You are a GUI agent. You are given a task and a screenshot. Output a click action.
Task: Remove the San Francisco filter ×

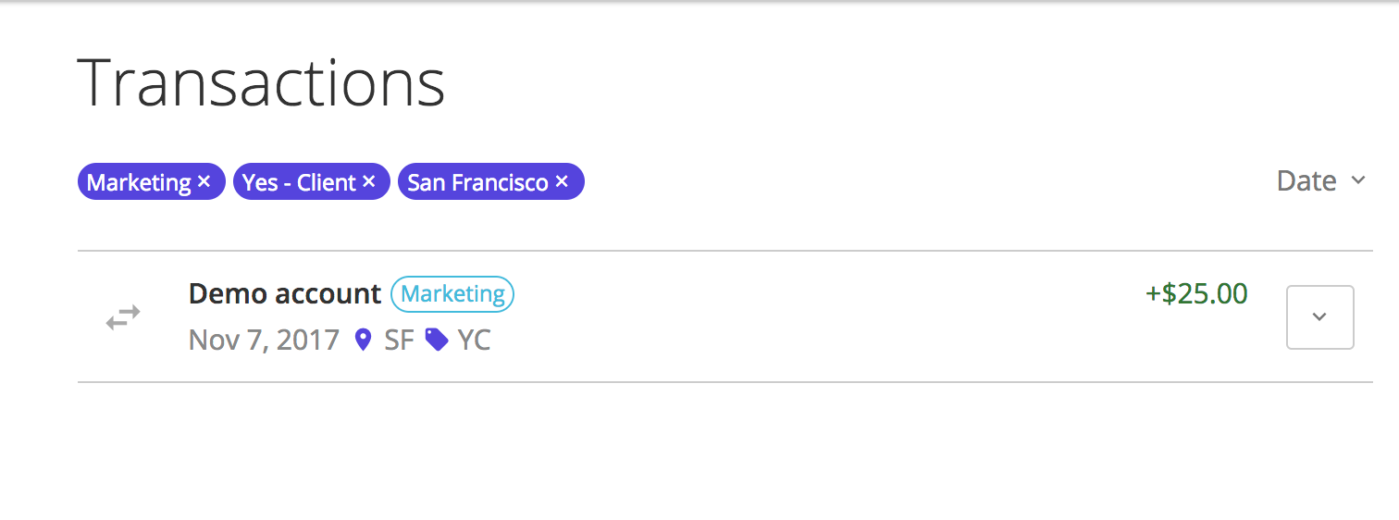562,182
